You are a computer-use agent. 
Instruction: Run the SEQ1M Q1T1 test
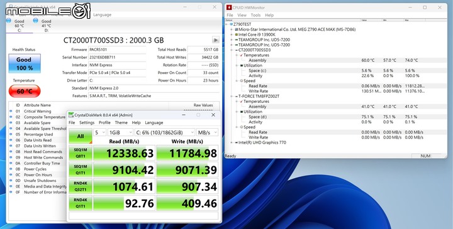coord(81,169)
